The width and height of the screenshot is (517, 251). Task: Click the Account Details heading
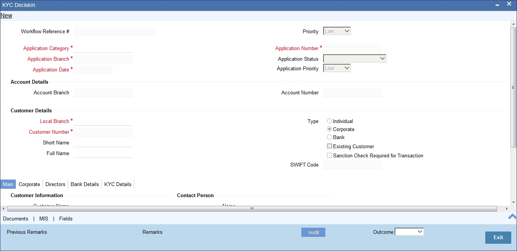point(29,82)
